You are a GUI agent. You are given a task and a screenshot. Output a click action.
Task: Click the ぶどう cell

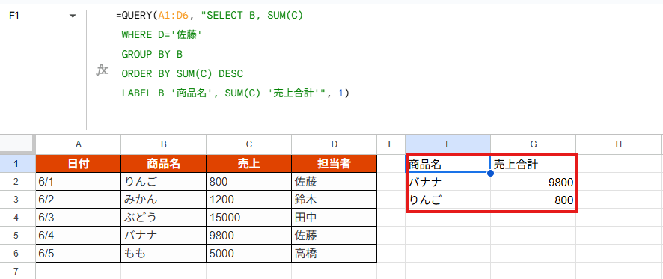164,217
